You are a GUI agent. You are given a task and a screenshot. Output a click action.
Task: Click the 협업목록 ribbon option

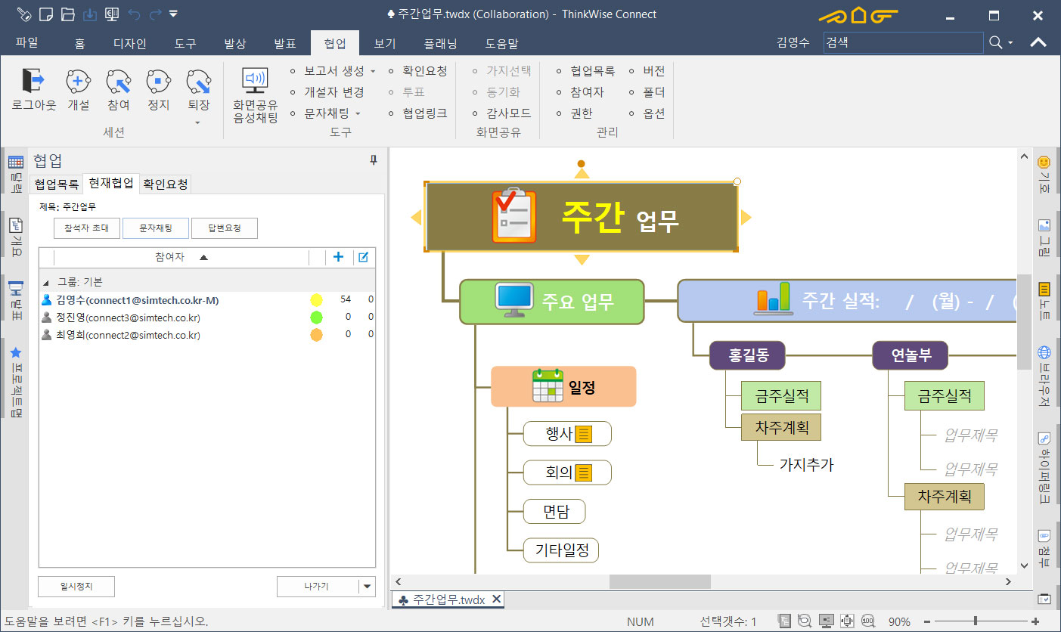tap(585, 71)
